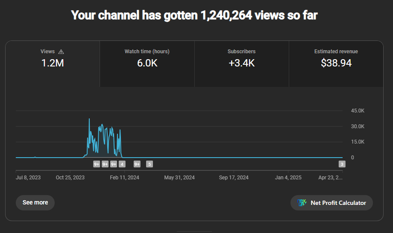Open the badge labeled 4 under the chart

click(x=122, y=164)
